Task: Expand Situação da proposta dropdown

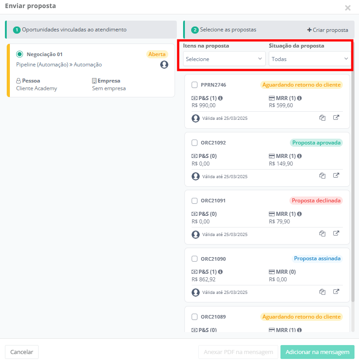Action: tap(310, 59)
